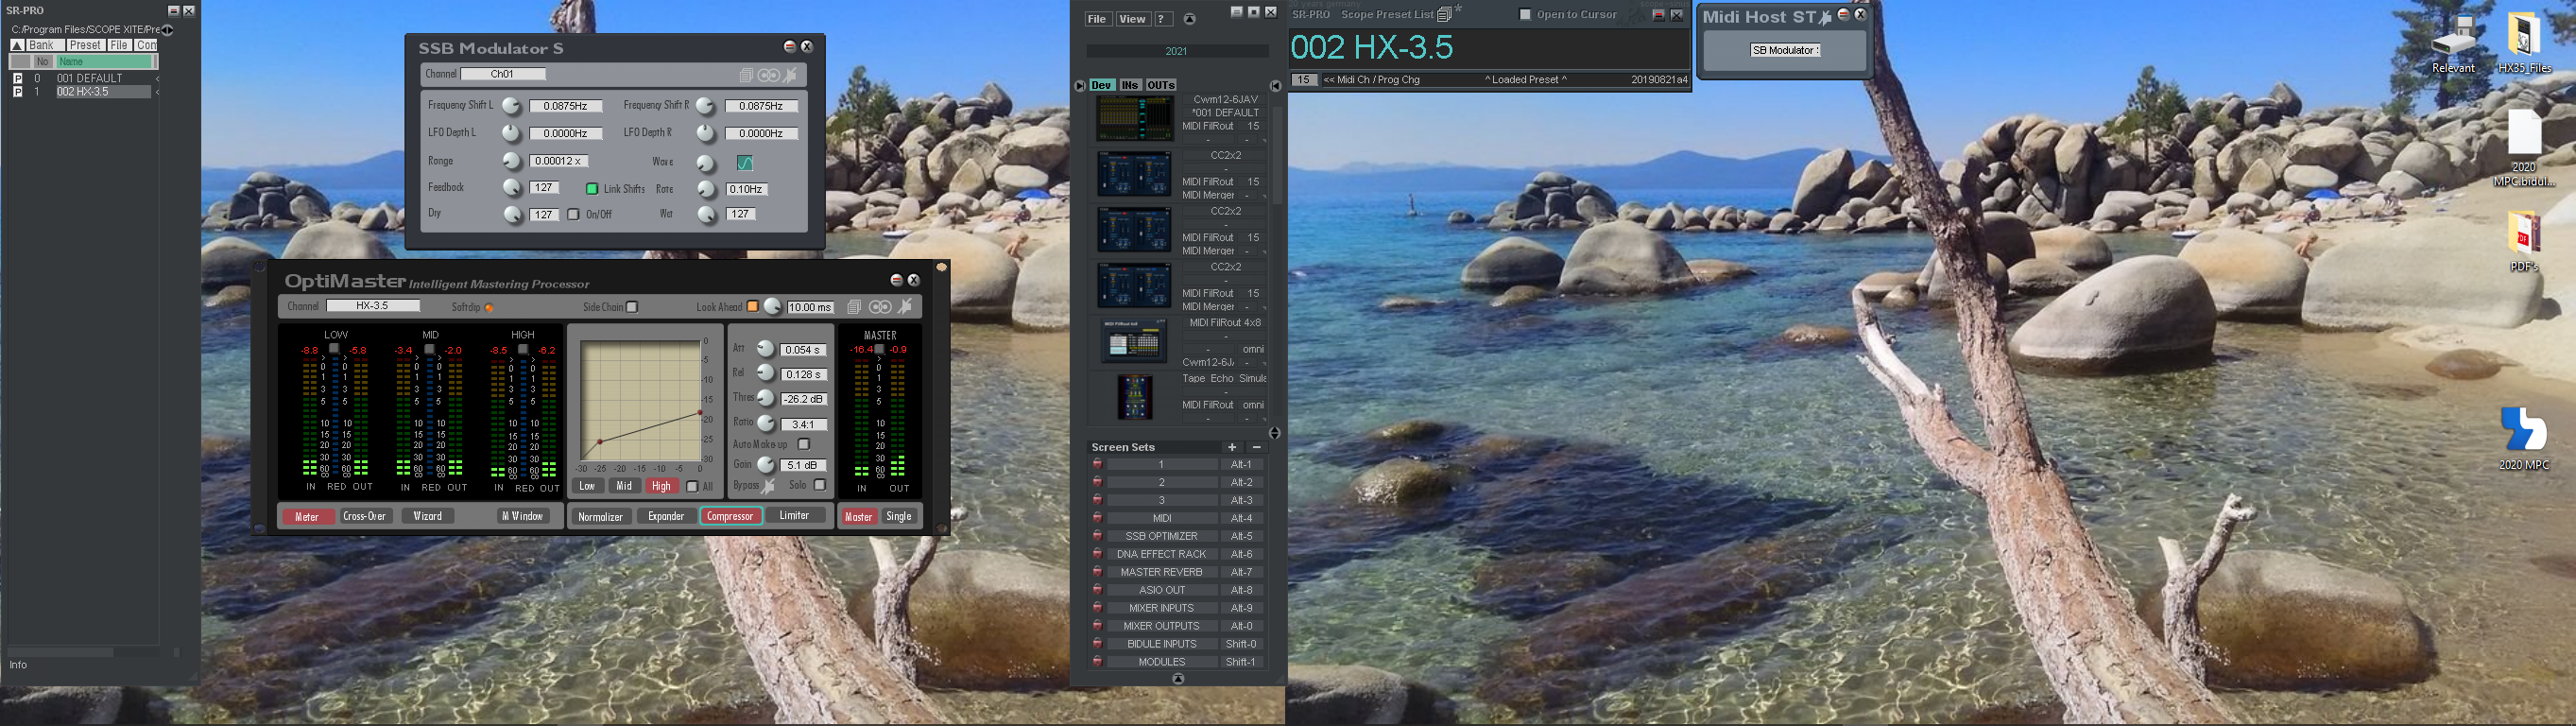Click the 2021 project name bar
Image resolution: width=2576 pixels, height=726 pixels.
1177,51
